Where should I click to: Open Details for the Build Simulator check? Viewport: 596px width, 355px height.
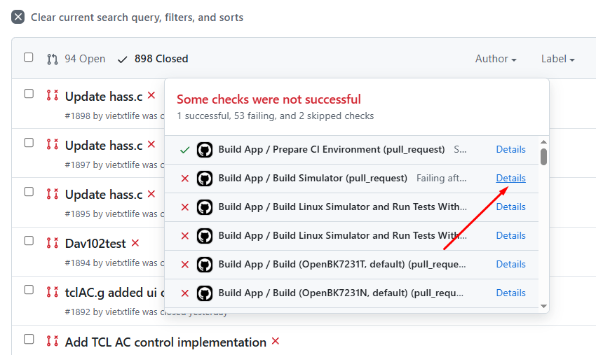(510, 178)
